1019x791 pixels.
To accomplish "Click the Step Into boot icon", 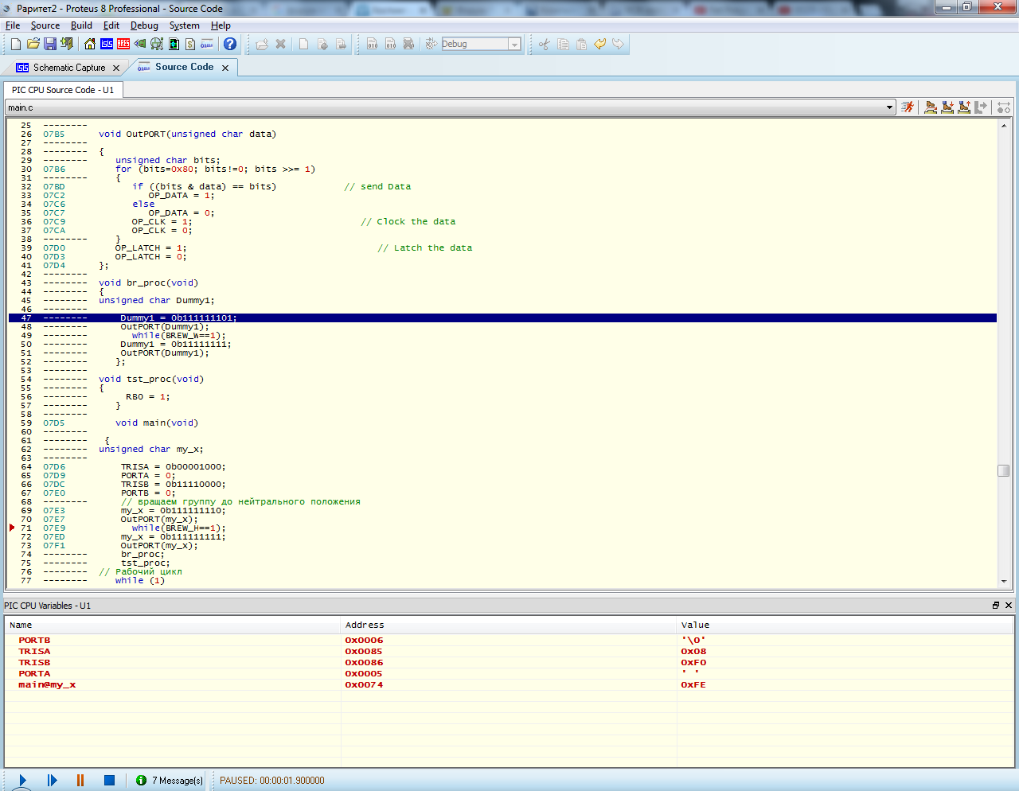I will click(x=947, y=107).
